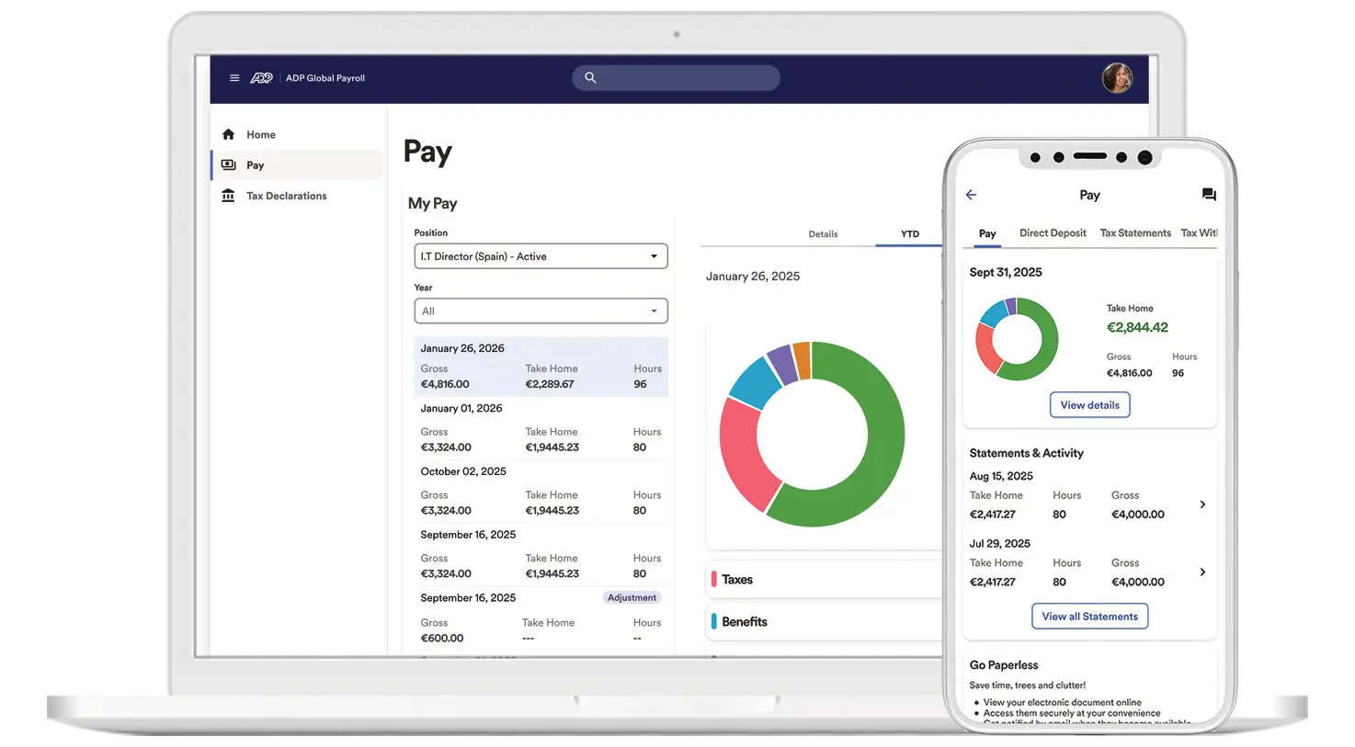This screenshot has width=1355, height=747.
Task: Click the Adjustment badge
Action: (632, 598)
